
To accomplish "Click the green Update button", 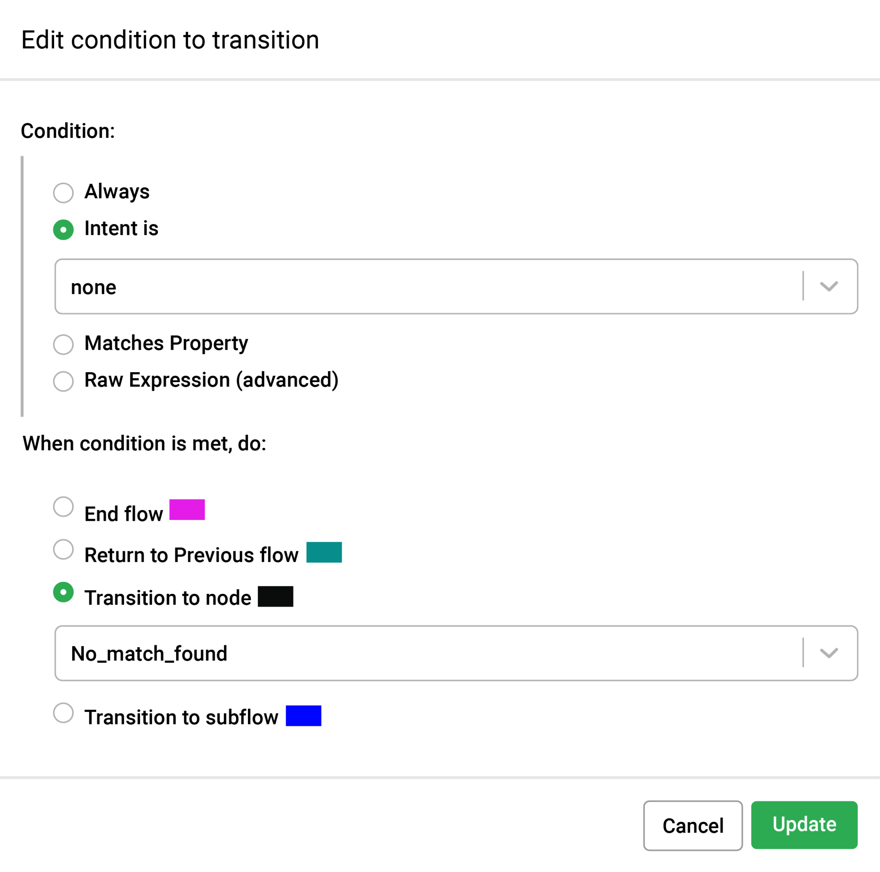I will pyautogui.click(x=804, y=825).
